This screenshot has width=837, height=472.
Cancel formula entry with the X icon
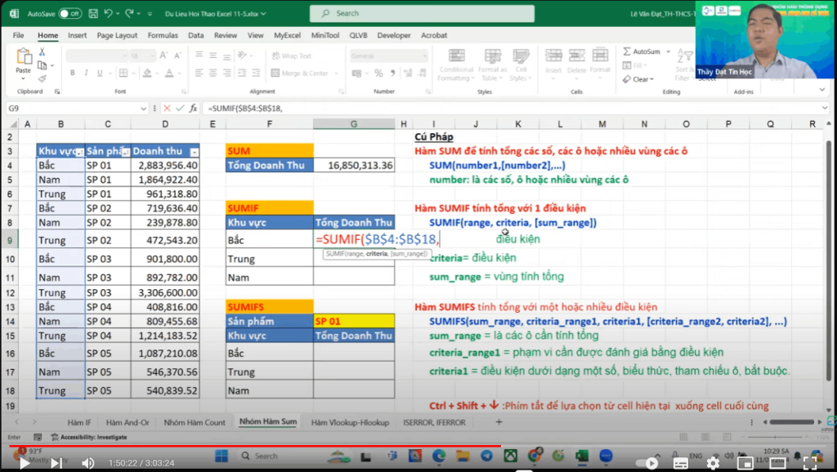(x=167, y=109)
